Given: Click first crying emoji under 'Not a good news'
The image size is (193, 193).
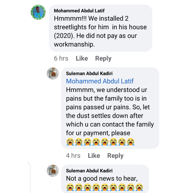Looking at the screenshot, I should tap(70, 187).
